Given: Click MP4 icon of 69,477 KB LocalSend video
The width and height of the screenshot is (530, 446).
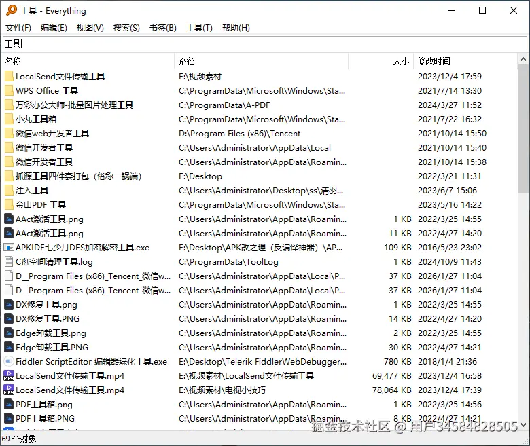Looking at the screenshot, I should 9,376.
